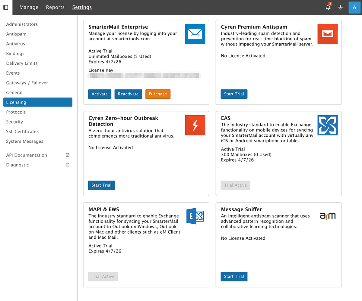
Task: Click the Cyren Premium Antispam icon
Action: point(328,34)
